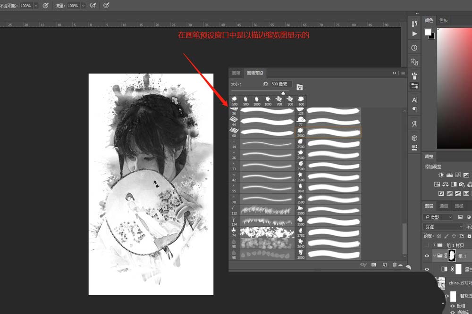This screenshot has height=314, width=472.
Task: Open the Glyphs panel icon
Action: tap(414, 124)
